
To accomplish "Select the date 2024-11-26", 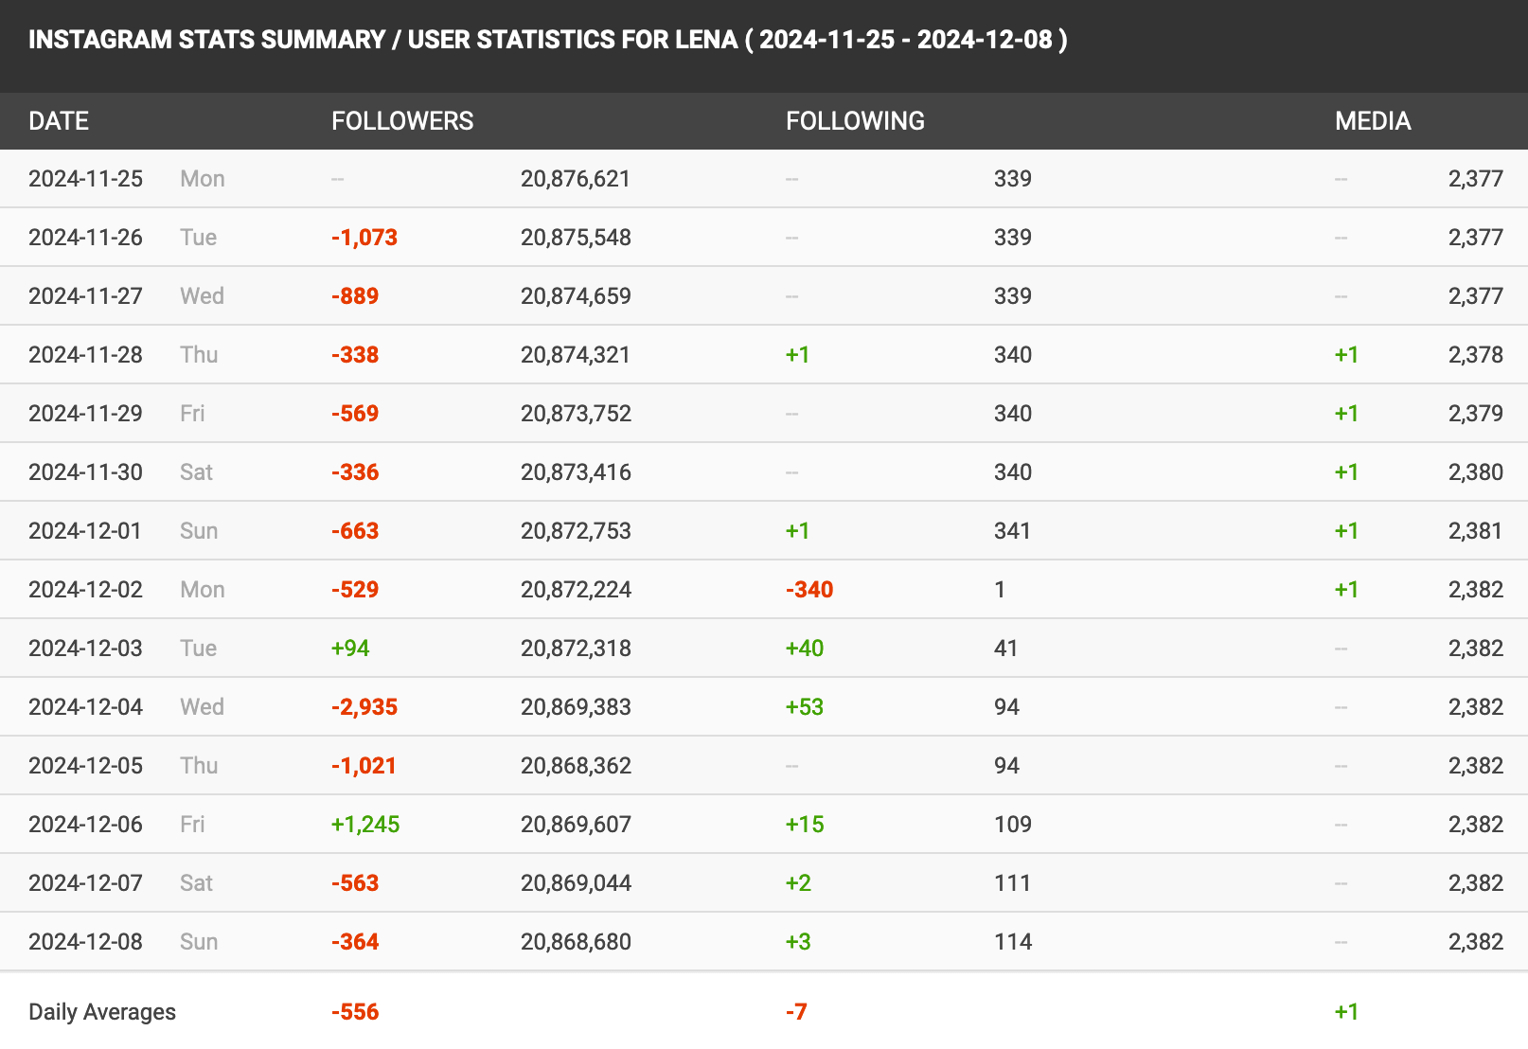I will (x=85, y=238).
